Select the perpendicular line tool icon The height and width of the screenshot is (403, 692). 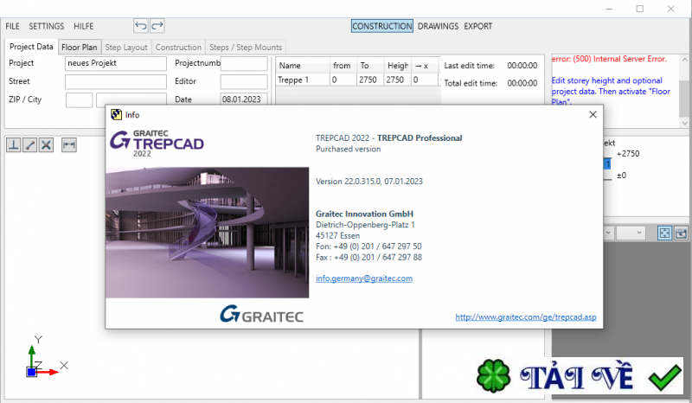[x=14, y=144]
